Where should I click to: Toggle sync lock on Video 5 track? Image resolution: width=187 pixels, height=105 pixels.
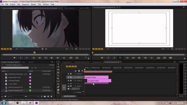[x=71, y=74]
